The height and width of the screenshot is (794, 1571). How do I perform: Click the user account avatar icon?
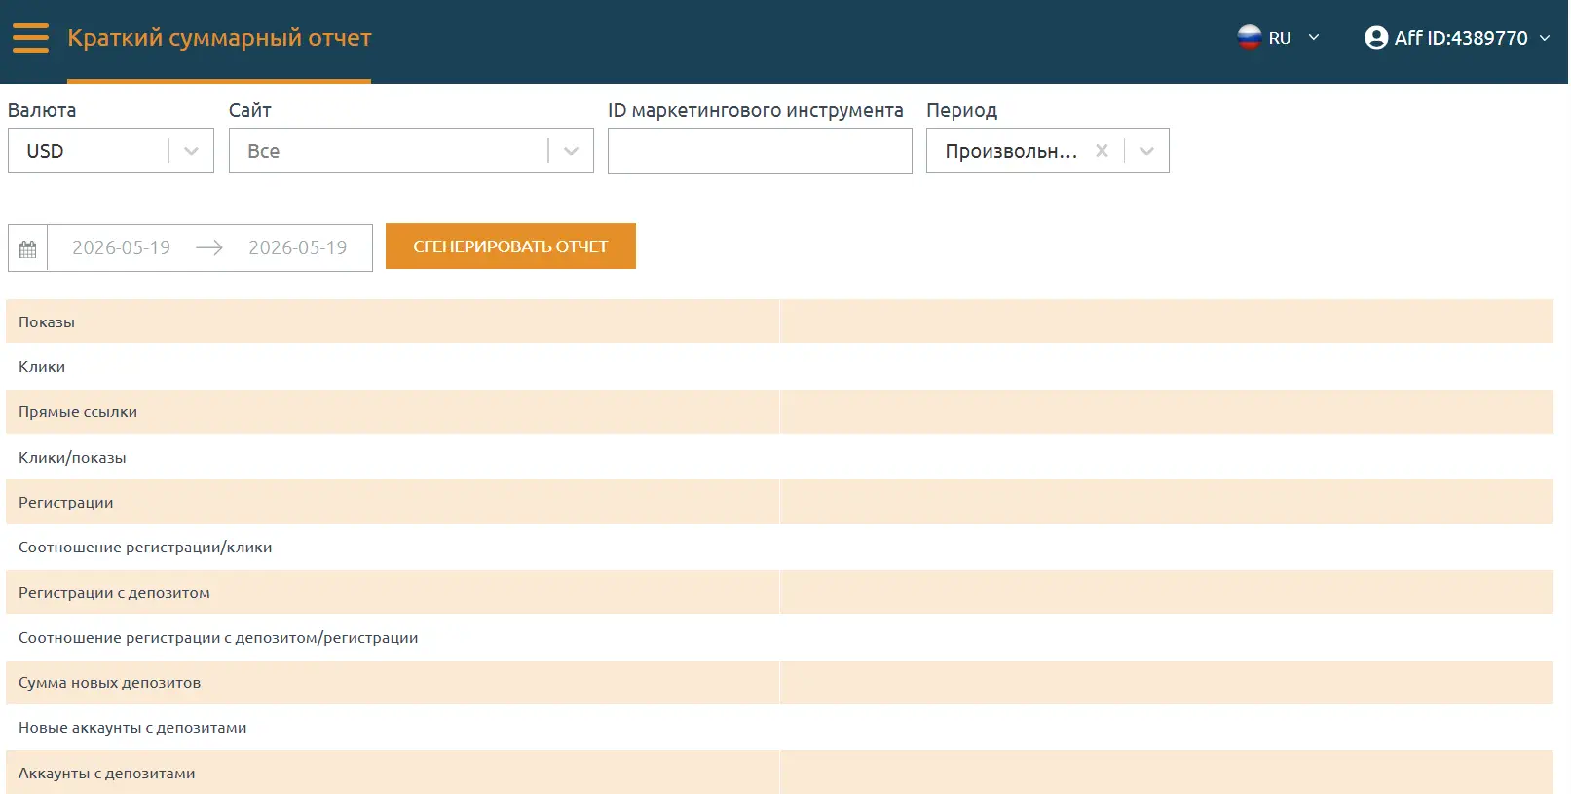(1376, 38)
